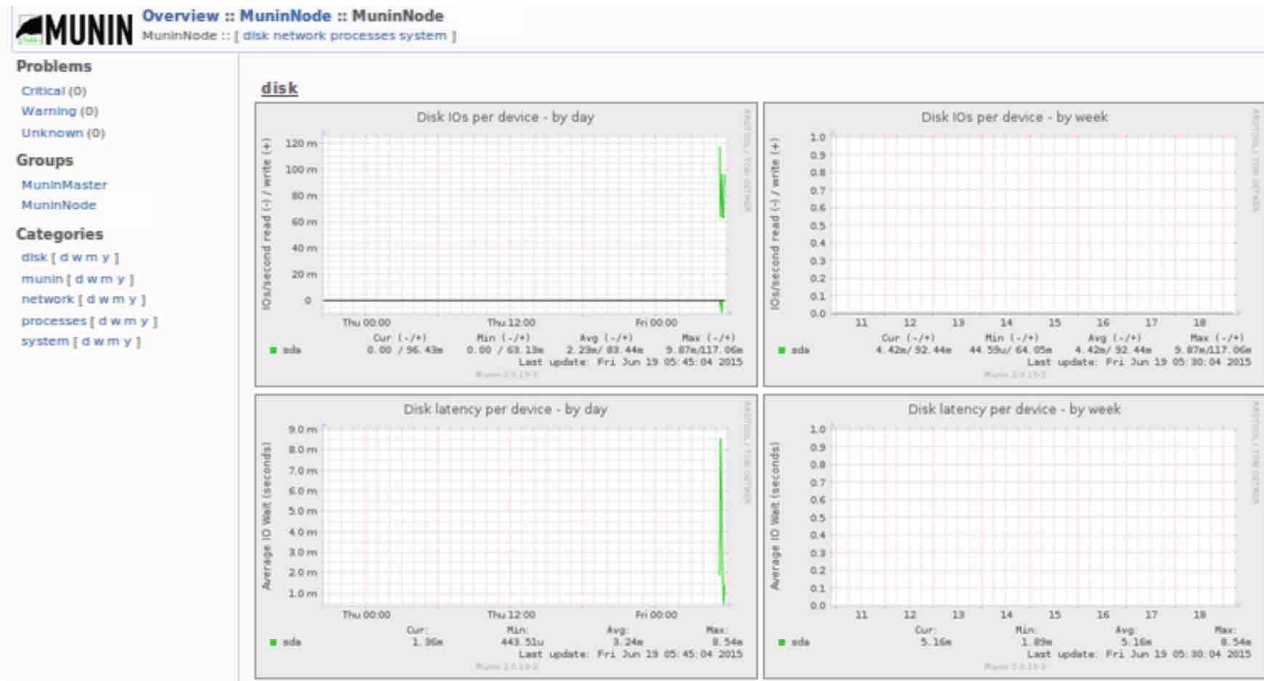The image size is (1264, 681).
Task: Click green sda swatch in Disk IOs by day
Action: (x=273, y=350)
